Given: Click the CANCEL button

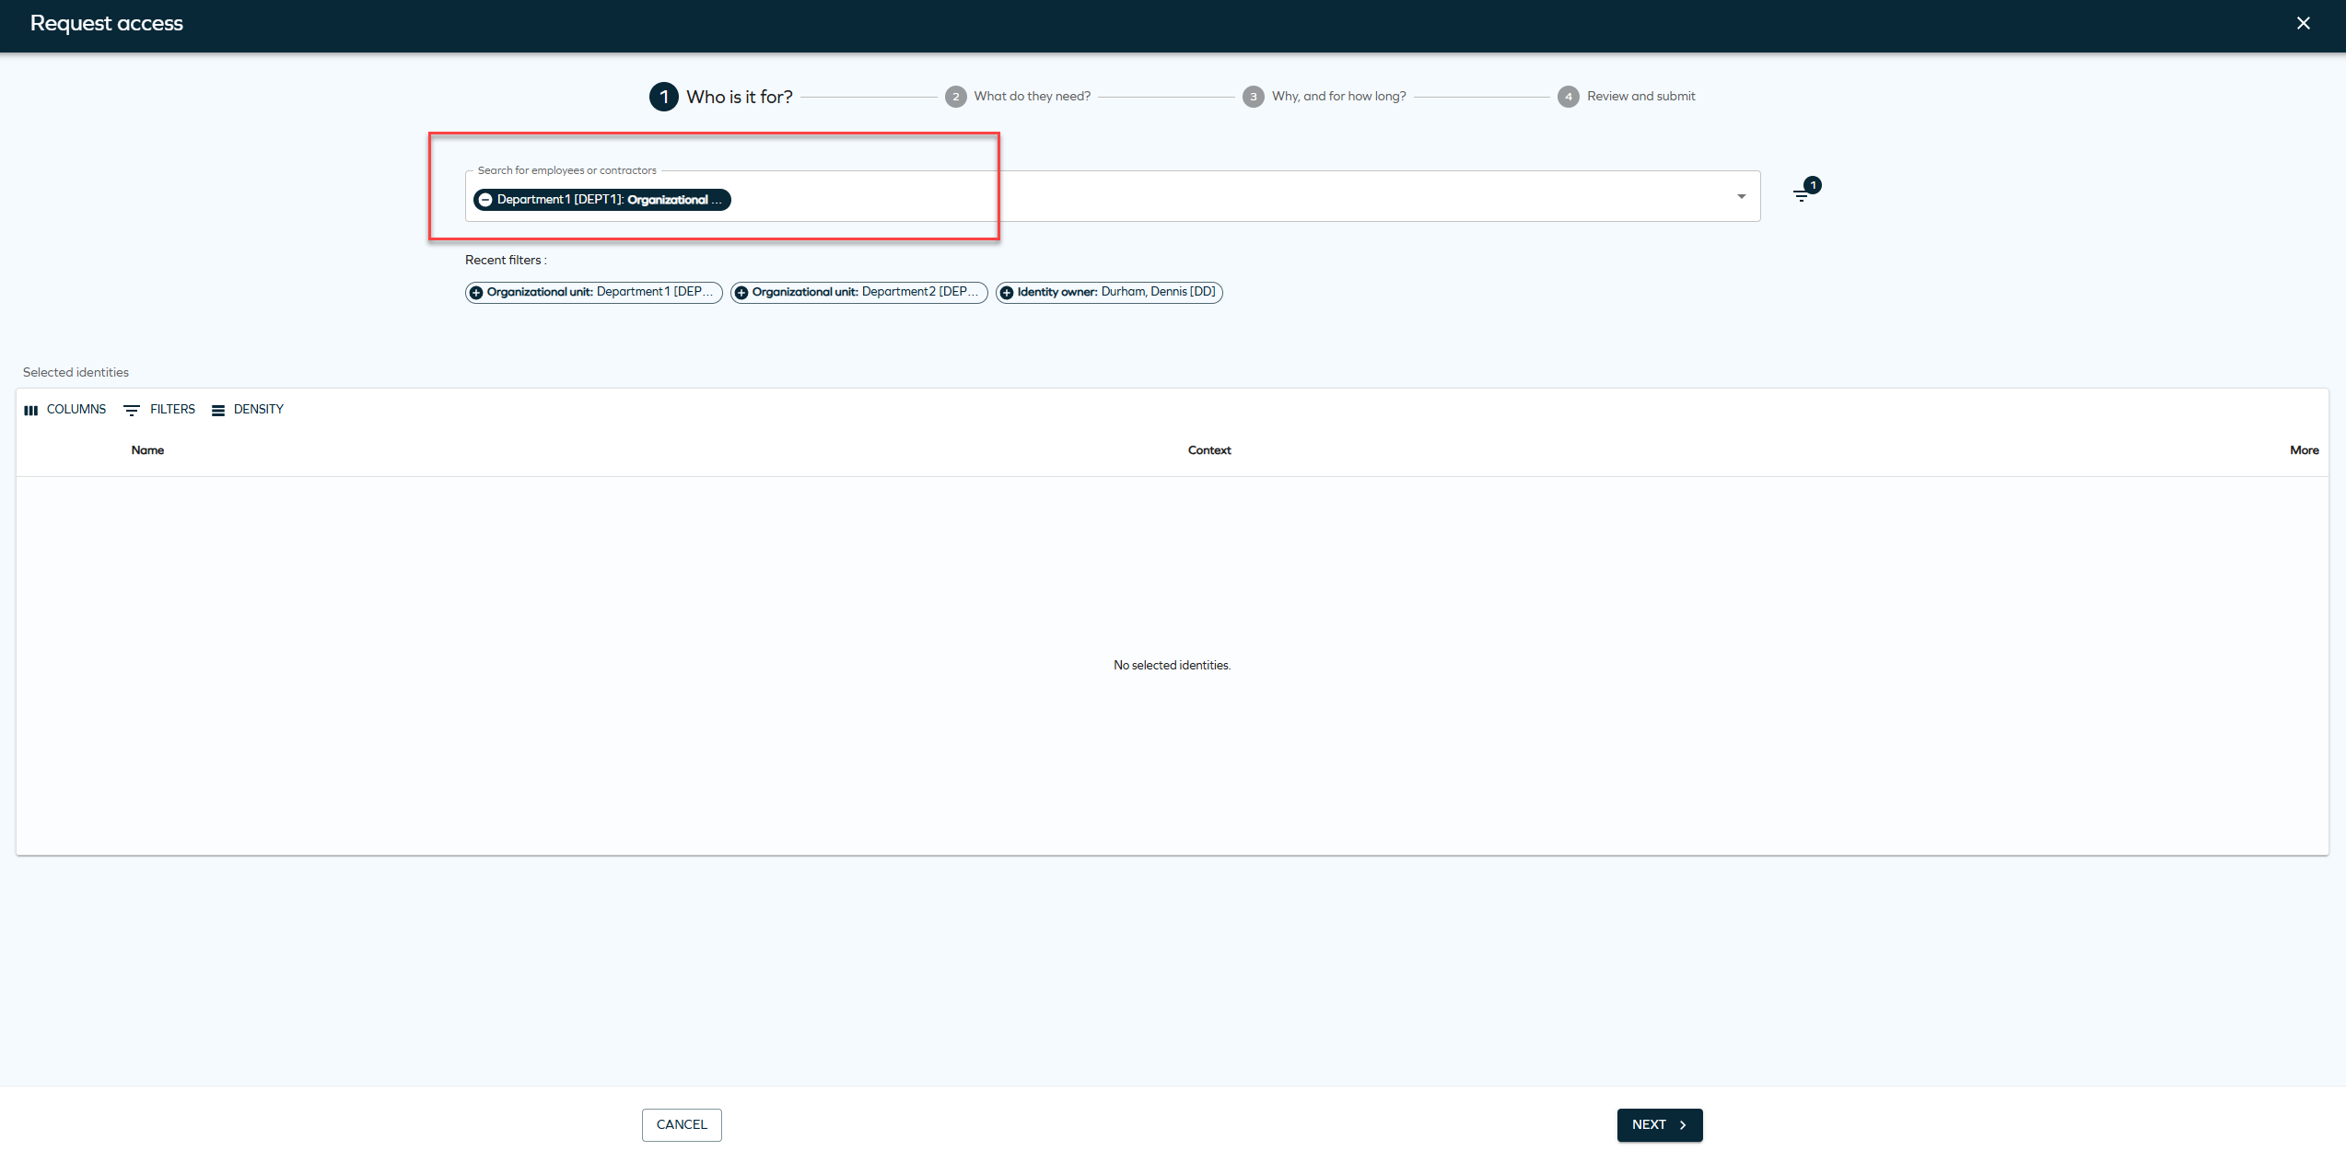Looking at the screenshot, I should pos(681,1124).
